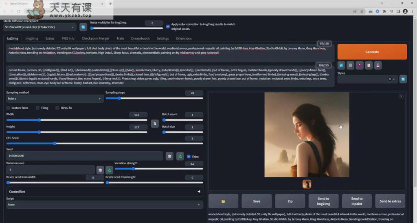Open the PNG Info tab

pos(68,38)
